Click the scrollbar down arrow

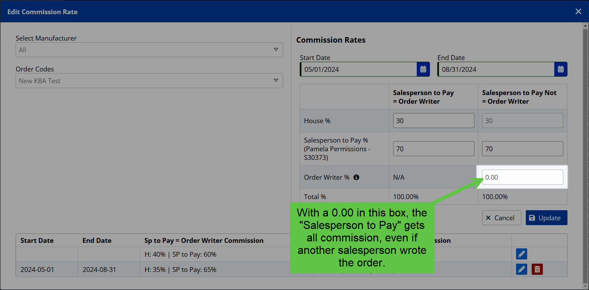point(586,287)
